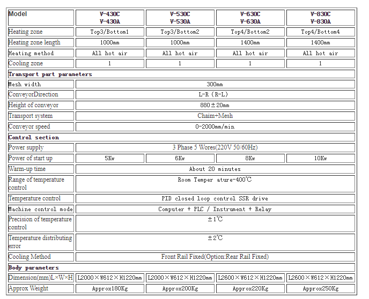Select the V-430C / V-430A model column header

click(109, 18)
